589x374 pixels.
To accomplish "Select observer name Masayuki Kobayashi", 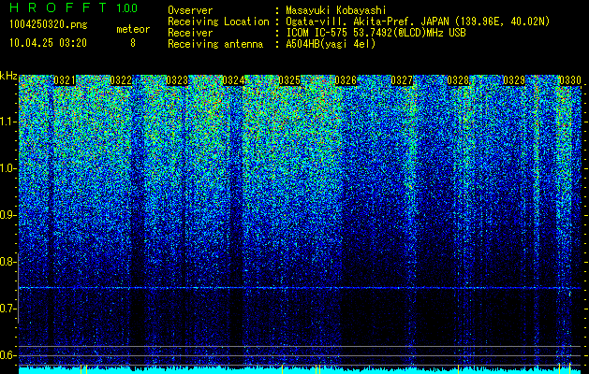I will pyautogui.click(x=336, y=11).
